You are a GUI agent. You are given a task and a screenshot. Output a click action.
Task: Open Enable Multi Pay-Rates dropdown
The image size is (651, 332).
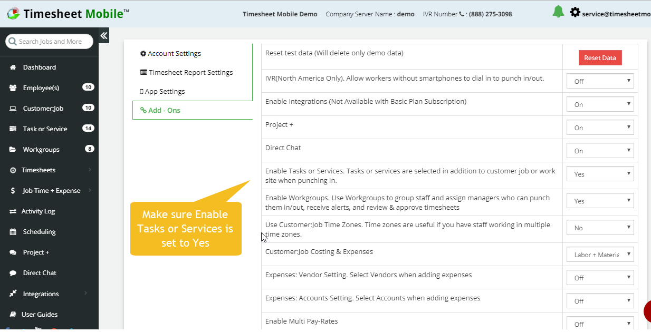coord(600,324)
